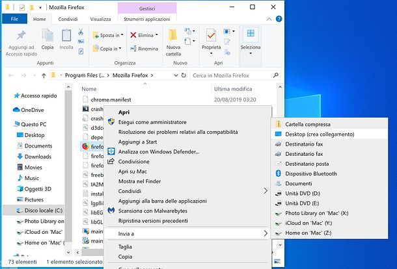Click the Incolla clipboard icon
The height and width of the screenshot is (269, 397).
click(x=66, y=35)
